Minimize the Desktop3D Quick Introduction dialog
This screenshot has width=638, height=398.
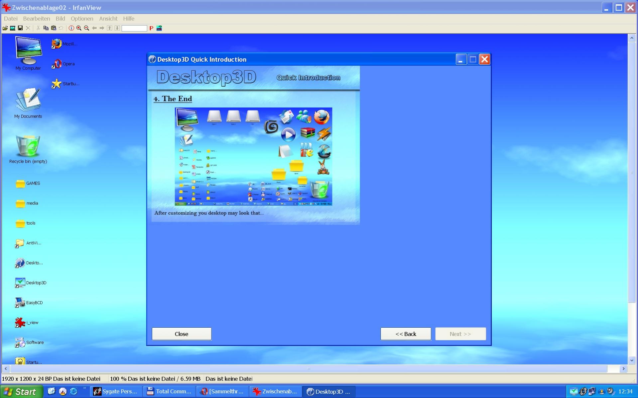point(461,59)
